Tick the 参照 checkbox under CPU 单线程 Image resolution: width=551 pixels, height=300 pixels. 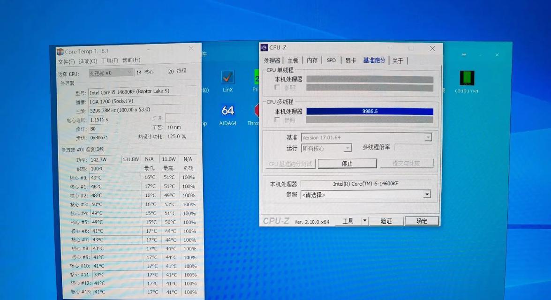click(277, 87)
